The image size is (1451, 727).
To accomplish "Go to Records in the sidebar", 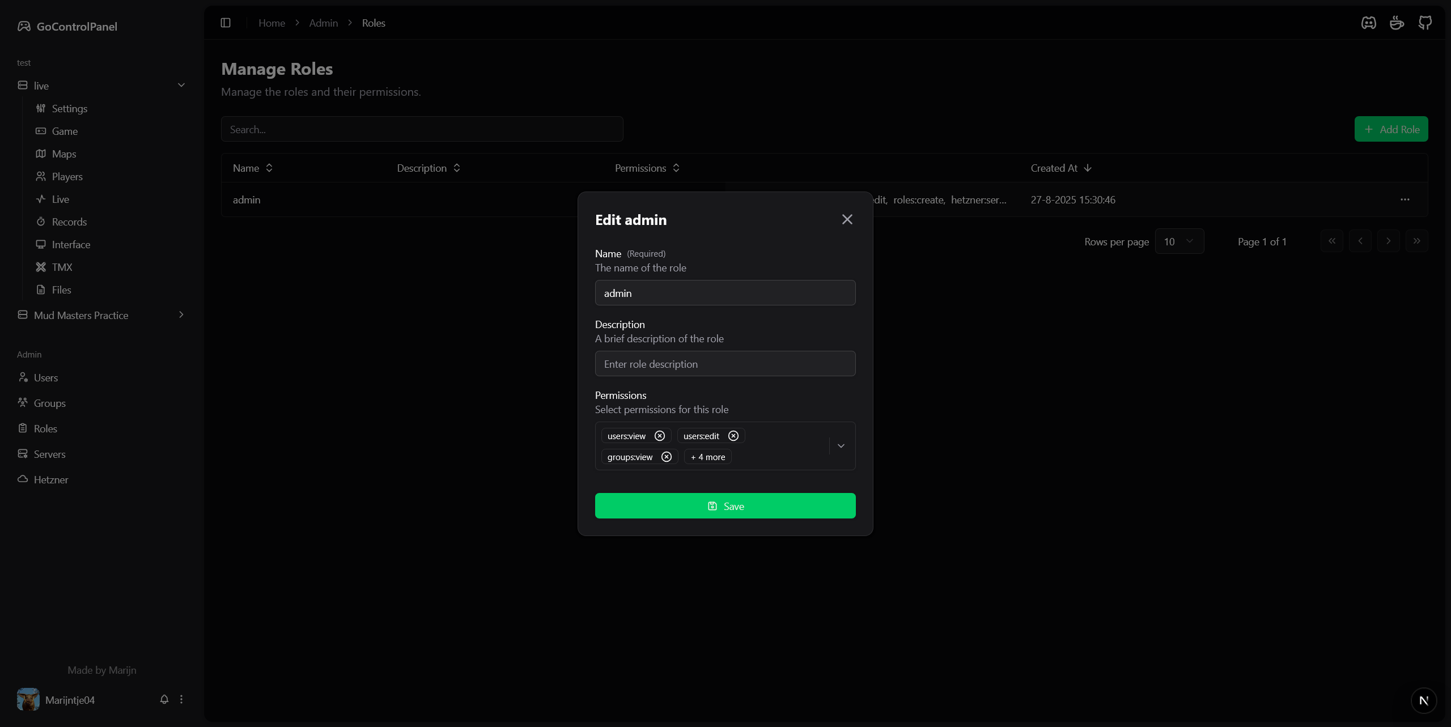I will coord(69,222).
